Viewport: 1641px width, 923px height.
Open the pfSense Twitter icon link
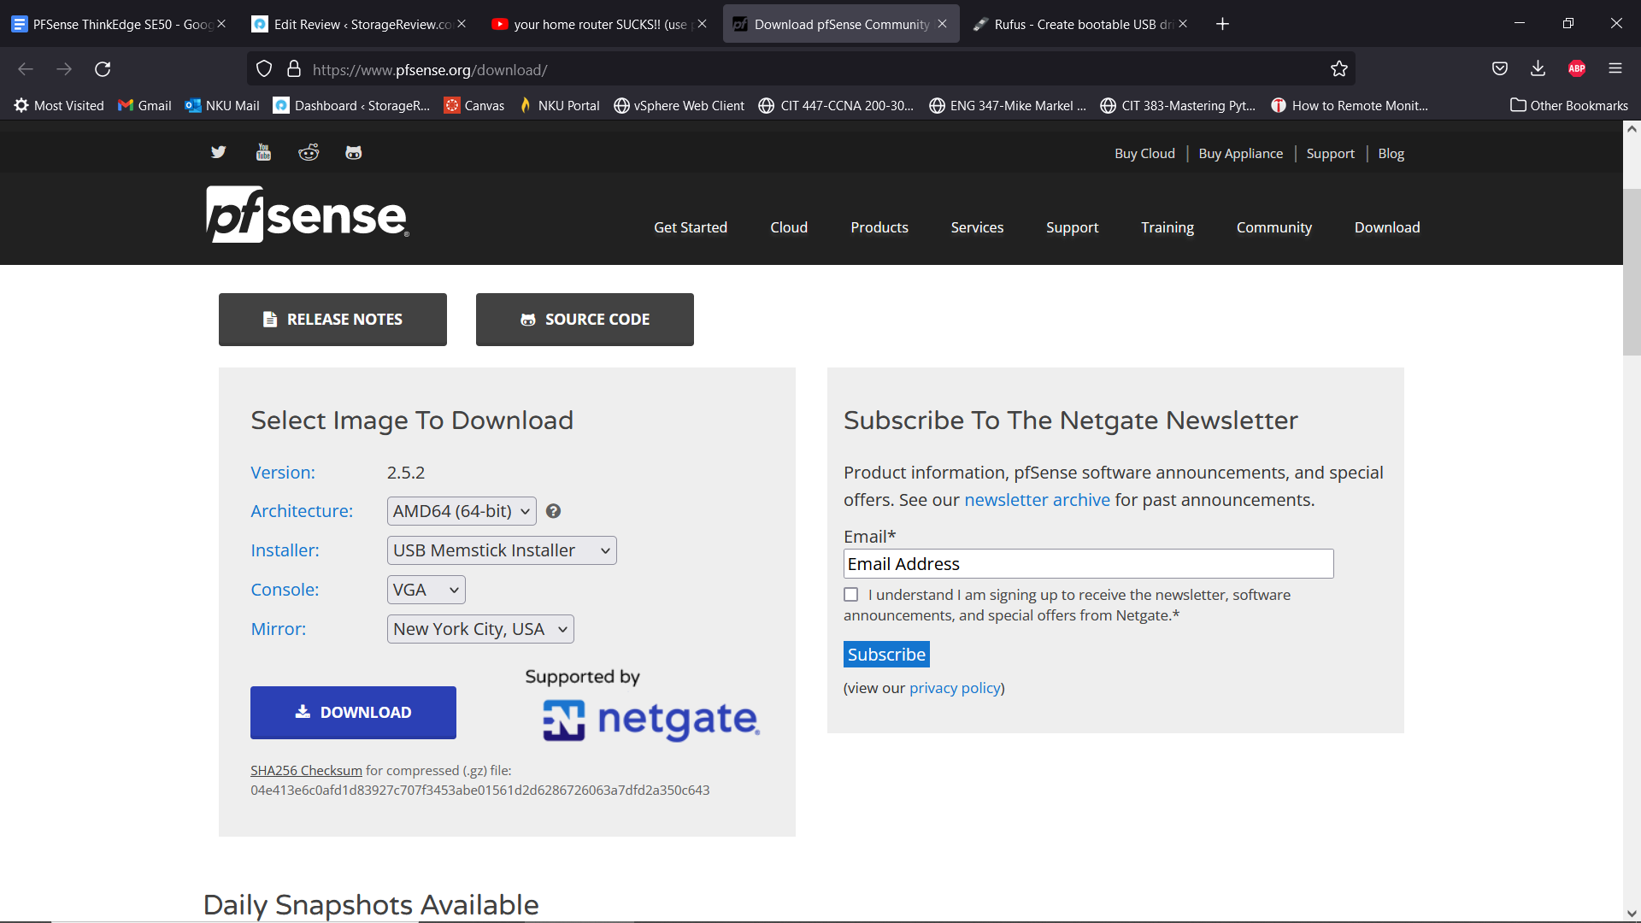point(219,152)
